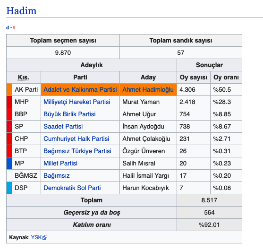Open the Bağımsız link

[57, 175]
